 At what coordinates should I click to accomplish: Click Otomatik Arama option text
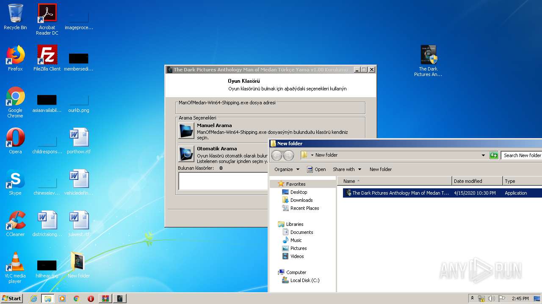point(217,149)
